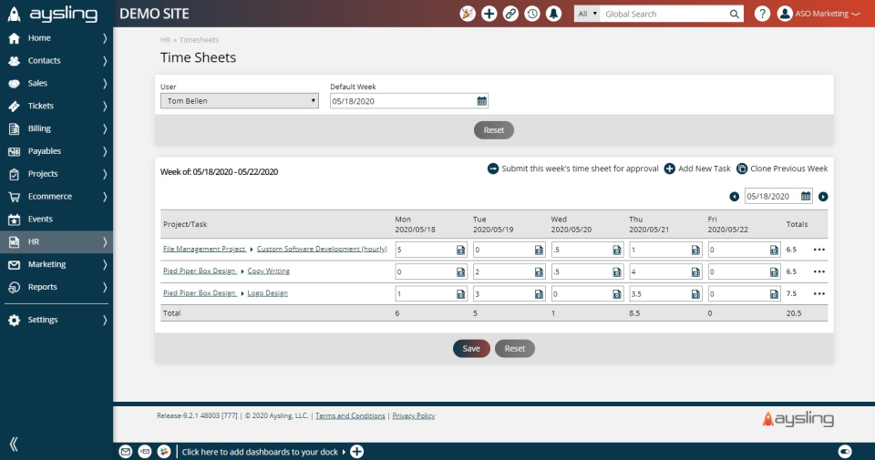Viewport: 875px width, 460px height.
Task: Open Projects in the sidebar
Action: click(57, 174)
